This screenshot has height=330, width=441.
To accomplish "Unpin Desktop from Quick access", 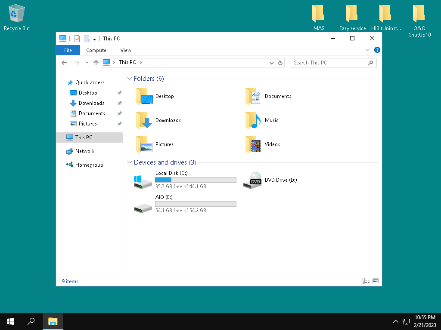I will coord(120,93).
